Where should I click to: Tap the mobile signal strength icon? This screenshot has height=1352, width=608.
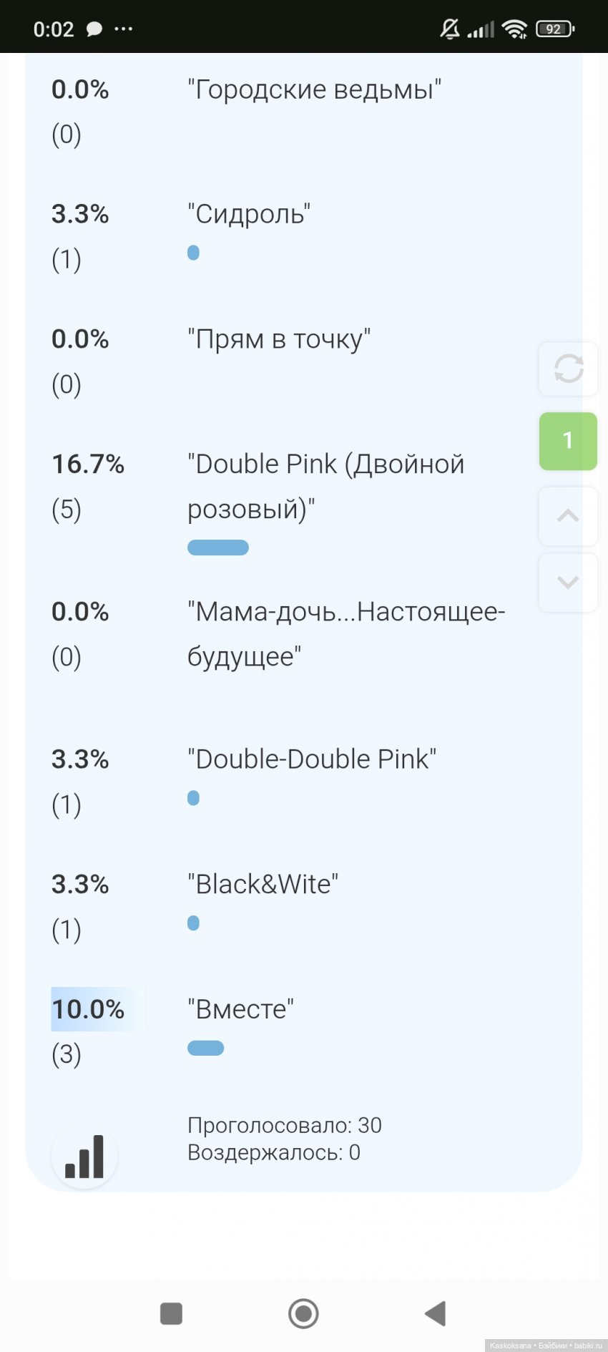(479, 28)
